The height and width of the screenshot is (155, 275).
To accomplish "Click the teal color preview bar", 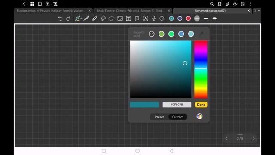I will point(144,105).
